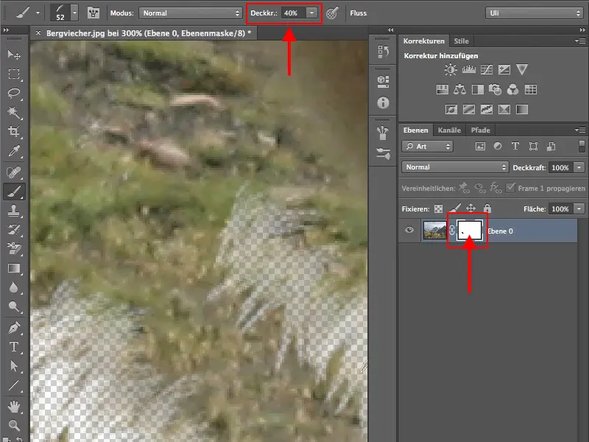589x442 pixels.
Task: Toggle visibility of layer Ebene 0
Action: point(409,230)
